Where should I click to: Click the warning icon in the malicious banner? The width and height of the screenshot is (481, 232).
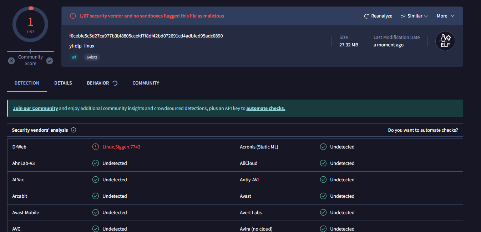coord(73,16)
